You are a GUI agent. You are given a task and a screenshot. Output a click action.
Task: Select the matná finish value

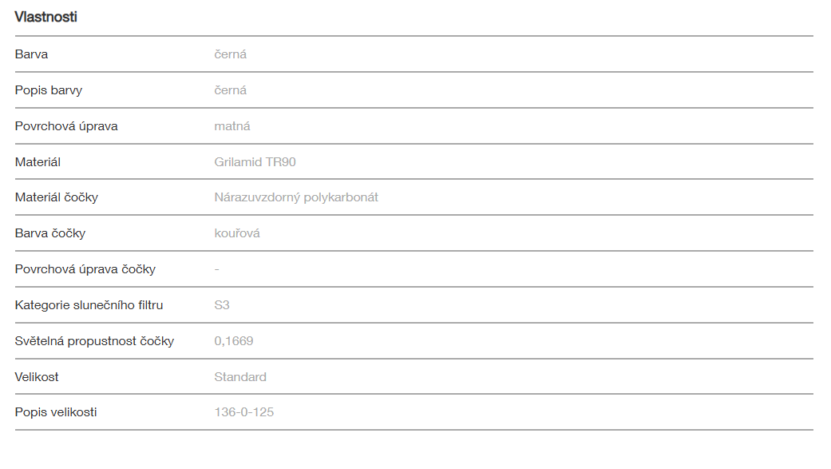point(232,126)
